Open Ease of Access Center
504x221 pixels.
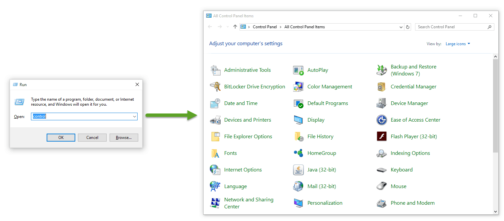tap(415, 120)
